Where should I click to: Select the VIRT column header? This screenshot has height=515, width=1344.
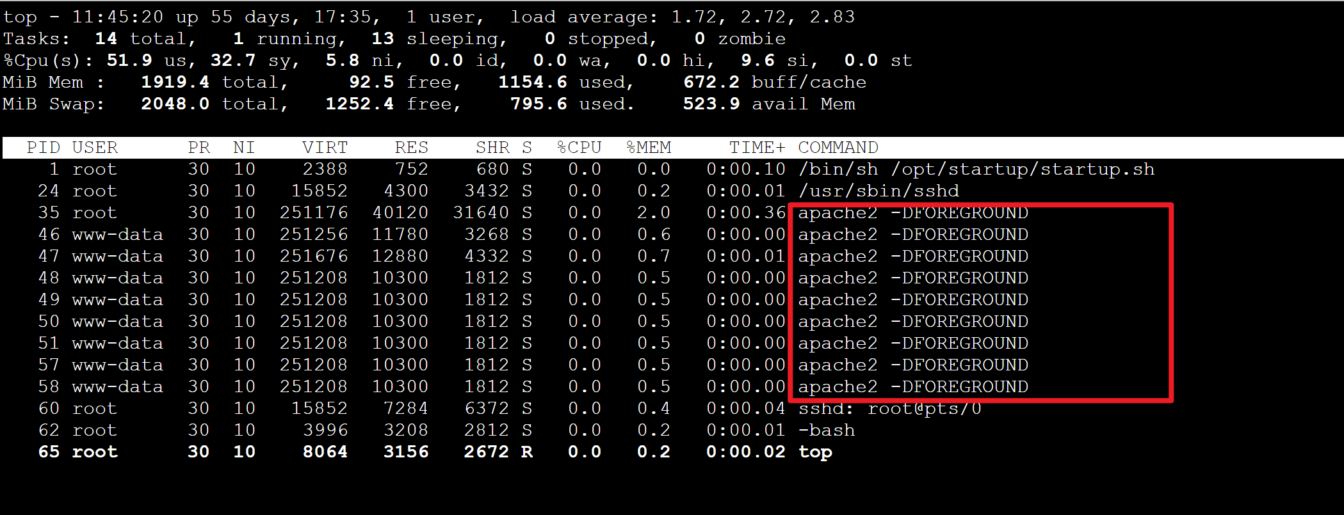(x=325, y=148)
